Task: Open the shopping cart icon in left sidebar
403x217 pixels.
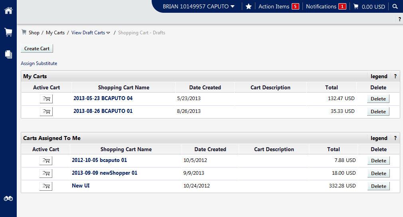Action: click(x=8, y=32)
